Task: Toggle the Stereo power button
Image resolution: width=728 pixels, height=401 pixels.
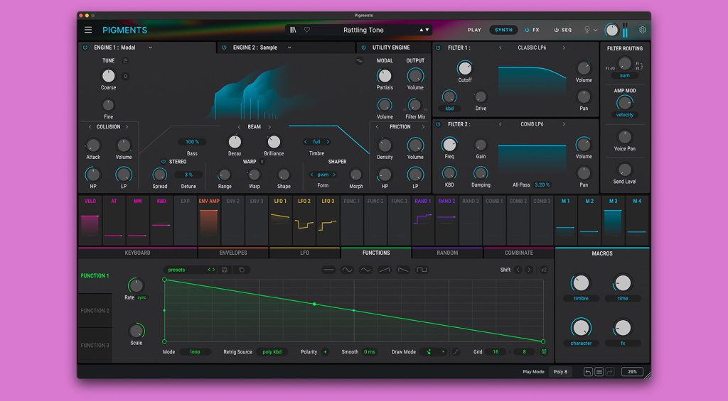Action: pos(163,162)
